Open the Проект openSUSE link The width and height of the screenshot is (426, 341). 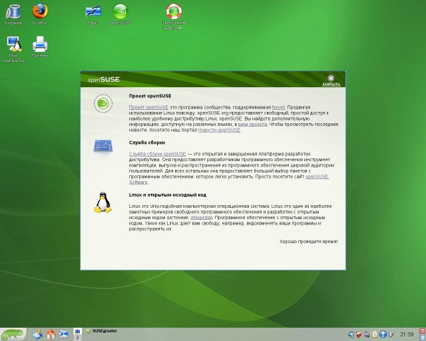[x=148, y=107]
